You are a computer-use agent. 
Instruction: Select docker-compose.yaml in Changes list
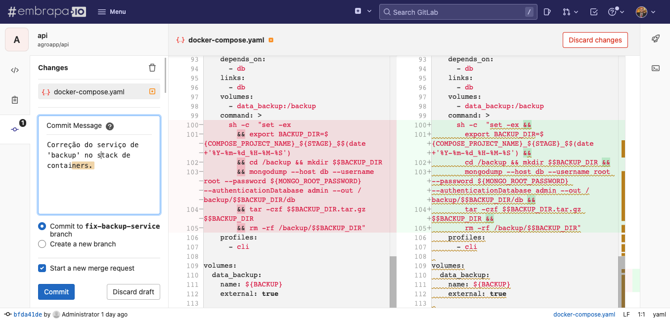(99, 91)
